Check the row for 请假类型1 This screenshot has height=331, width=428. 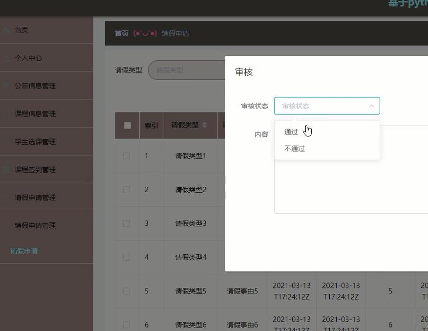[x=127, y=156]
